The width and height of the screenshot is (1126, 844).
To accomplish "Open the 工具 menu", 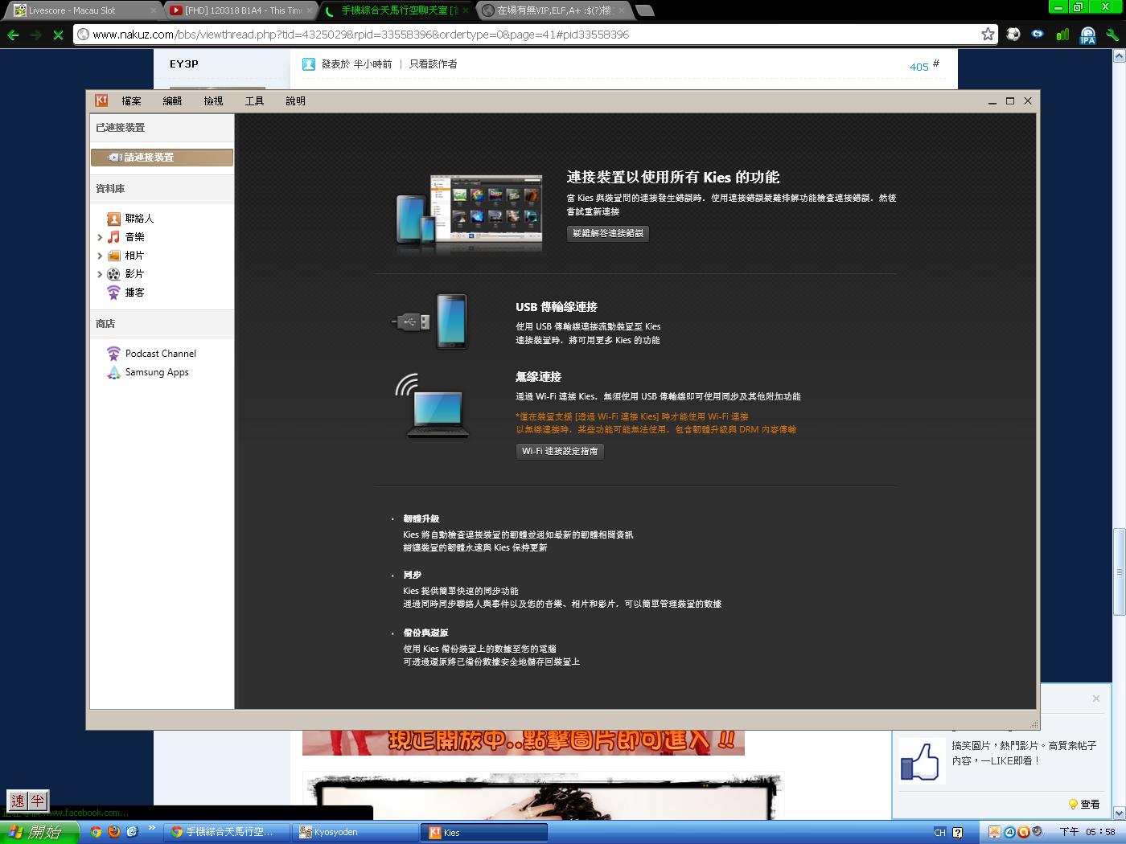I will click(x=254, y=101).
